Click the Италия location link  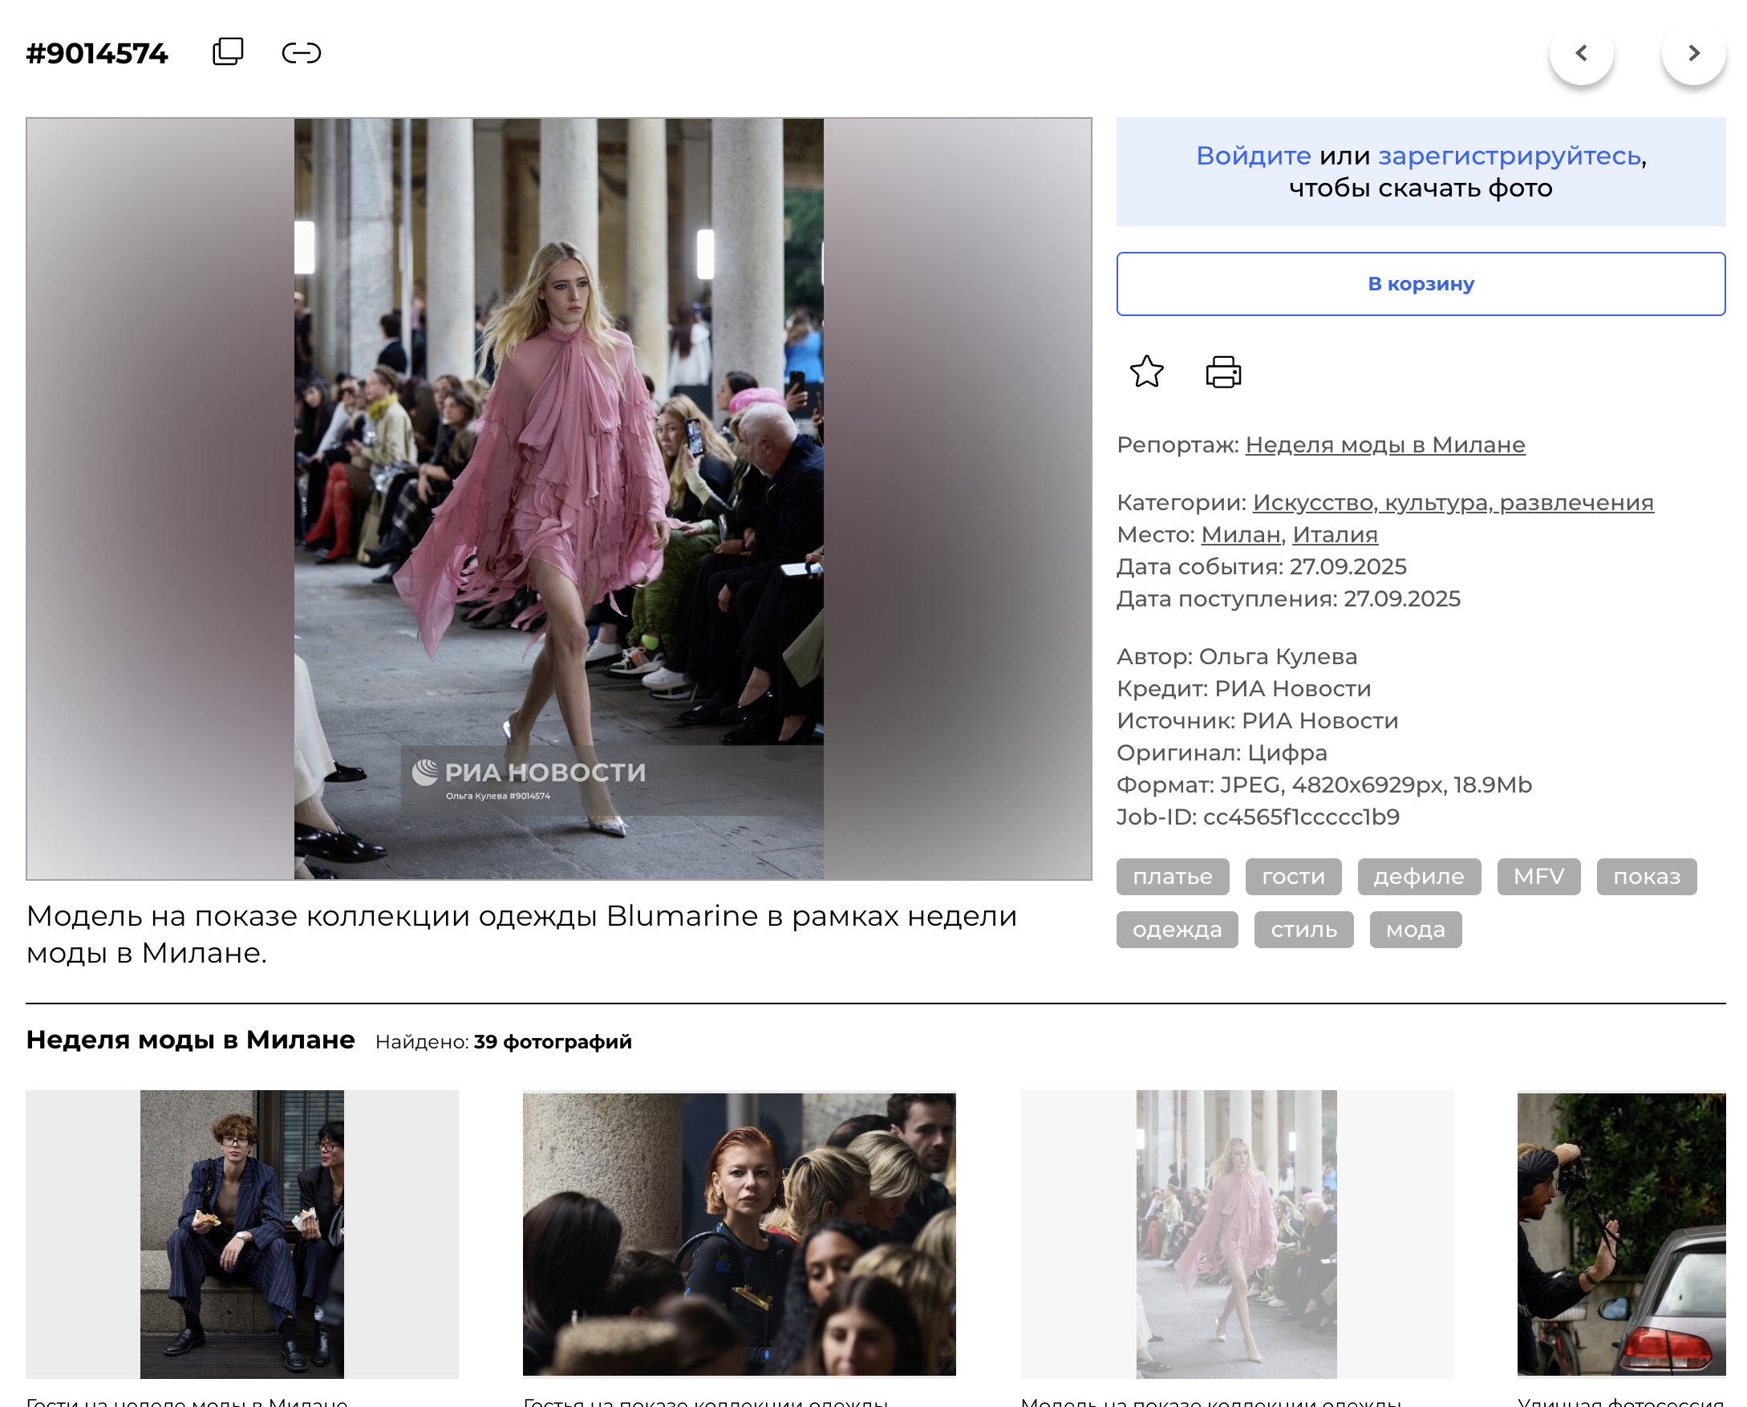(1335, 535)
